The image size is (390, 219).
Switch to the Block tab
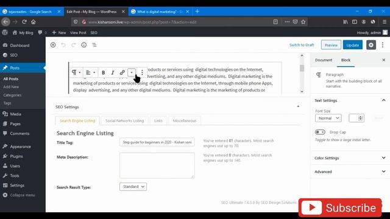346,60
